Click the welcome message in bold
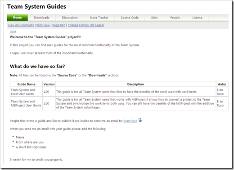Viewport: 234px width, 170px height. 45,37
